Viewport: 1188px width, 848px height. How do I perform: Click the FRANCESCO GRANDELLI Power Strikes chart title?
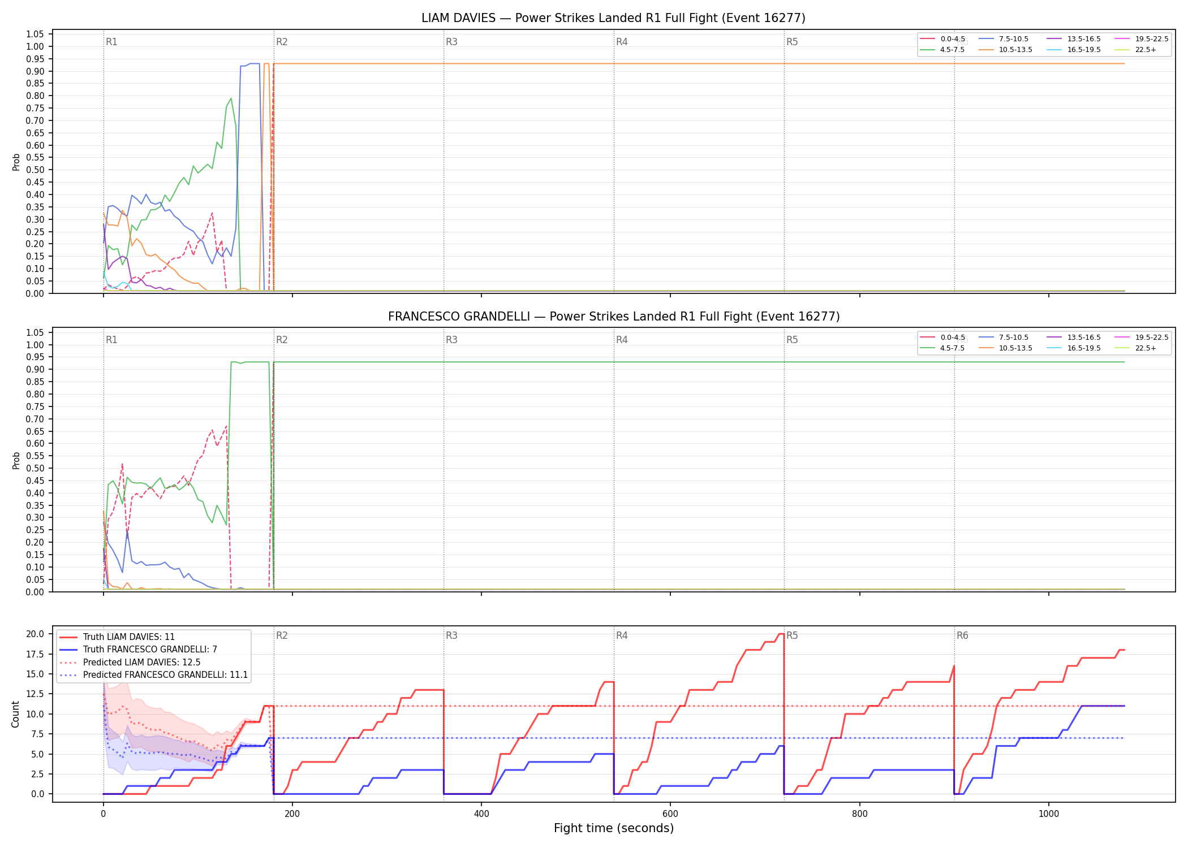tap(613, 317)
